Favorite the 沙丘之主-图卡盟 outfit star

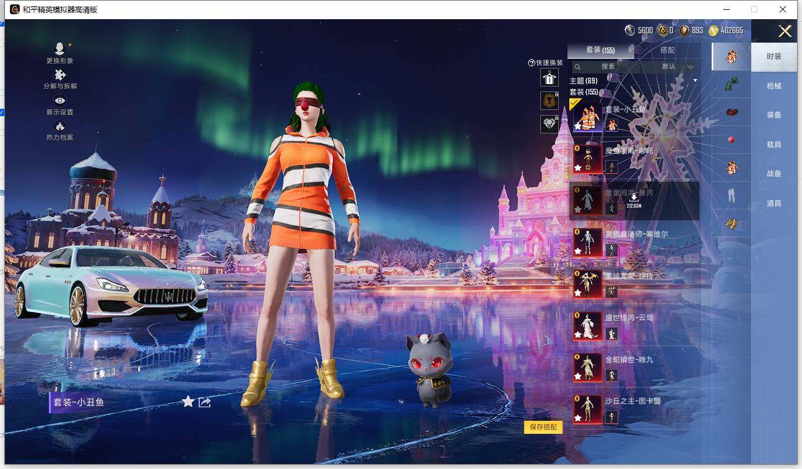(578, 418)
